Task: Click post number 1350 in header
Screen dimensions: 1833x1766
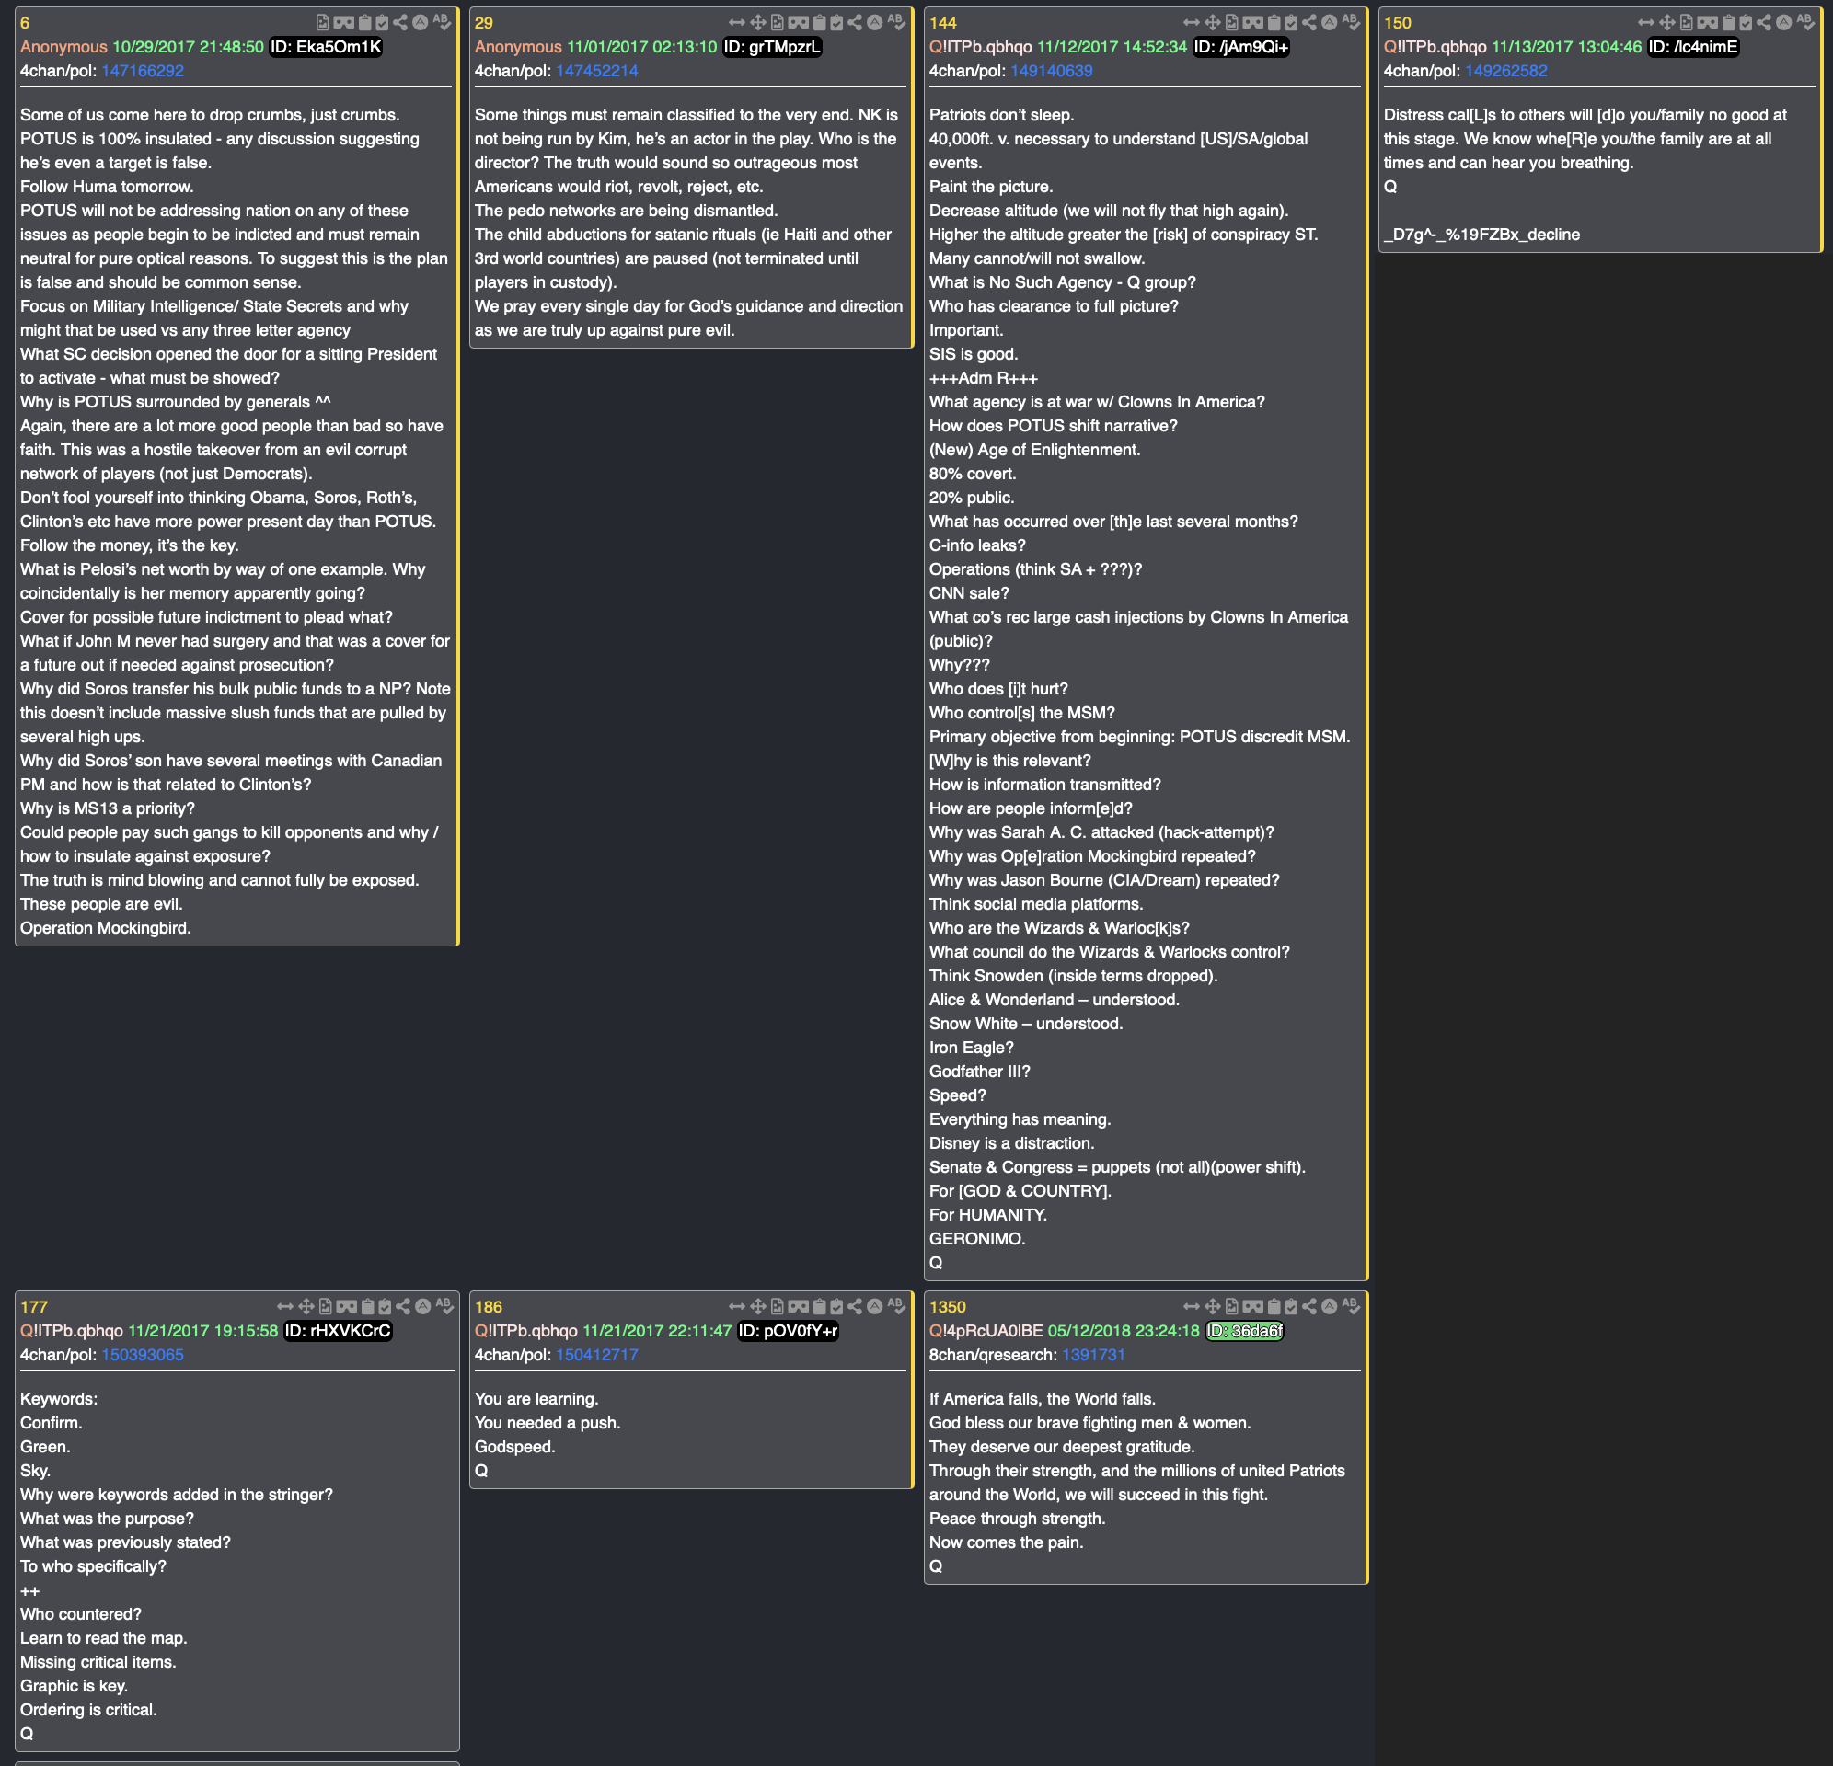Action: (x=948, y=1307)
